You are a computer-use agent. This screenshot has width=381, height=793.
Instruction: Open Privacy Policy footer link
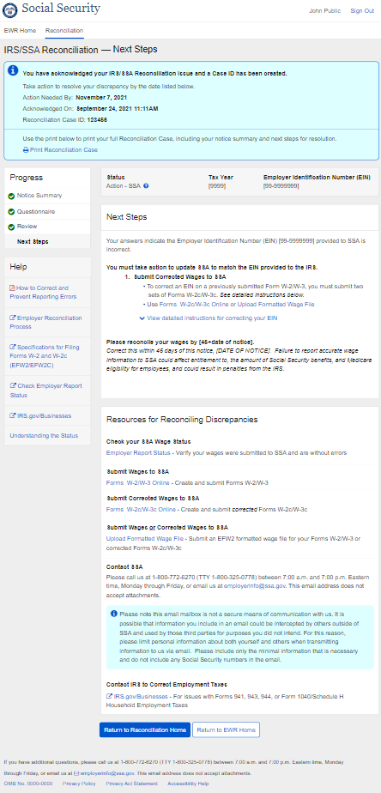pyautogui.click(x=79, y=784)
